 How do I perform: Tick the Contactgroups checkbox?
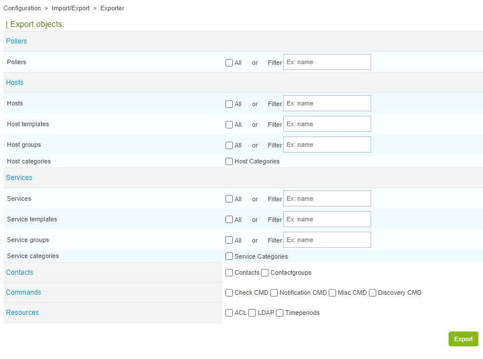[x=265, y=273]
